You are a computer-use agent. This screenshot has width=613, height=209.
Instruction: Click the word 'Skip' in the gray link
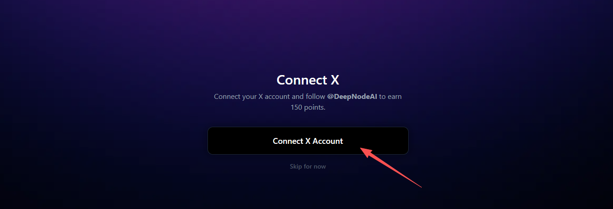(x=295, y=166)
